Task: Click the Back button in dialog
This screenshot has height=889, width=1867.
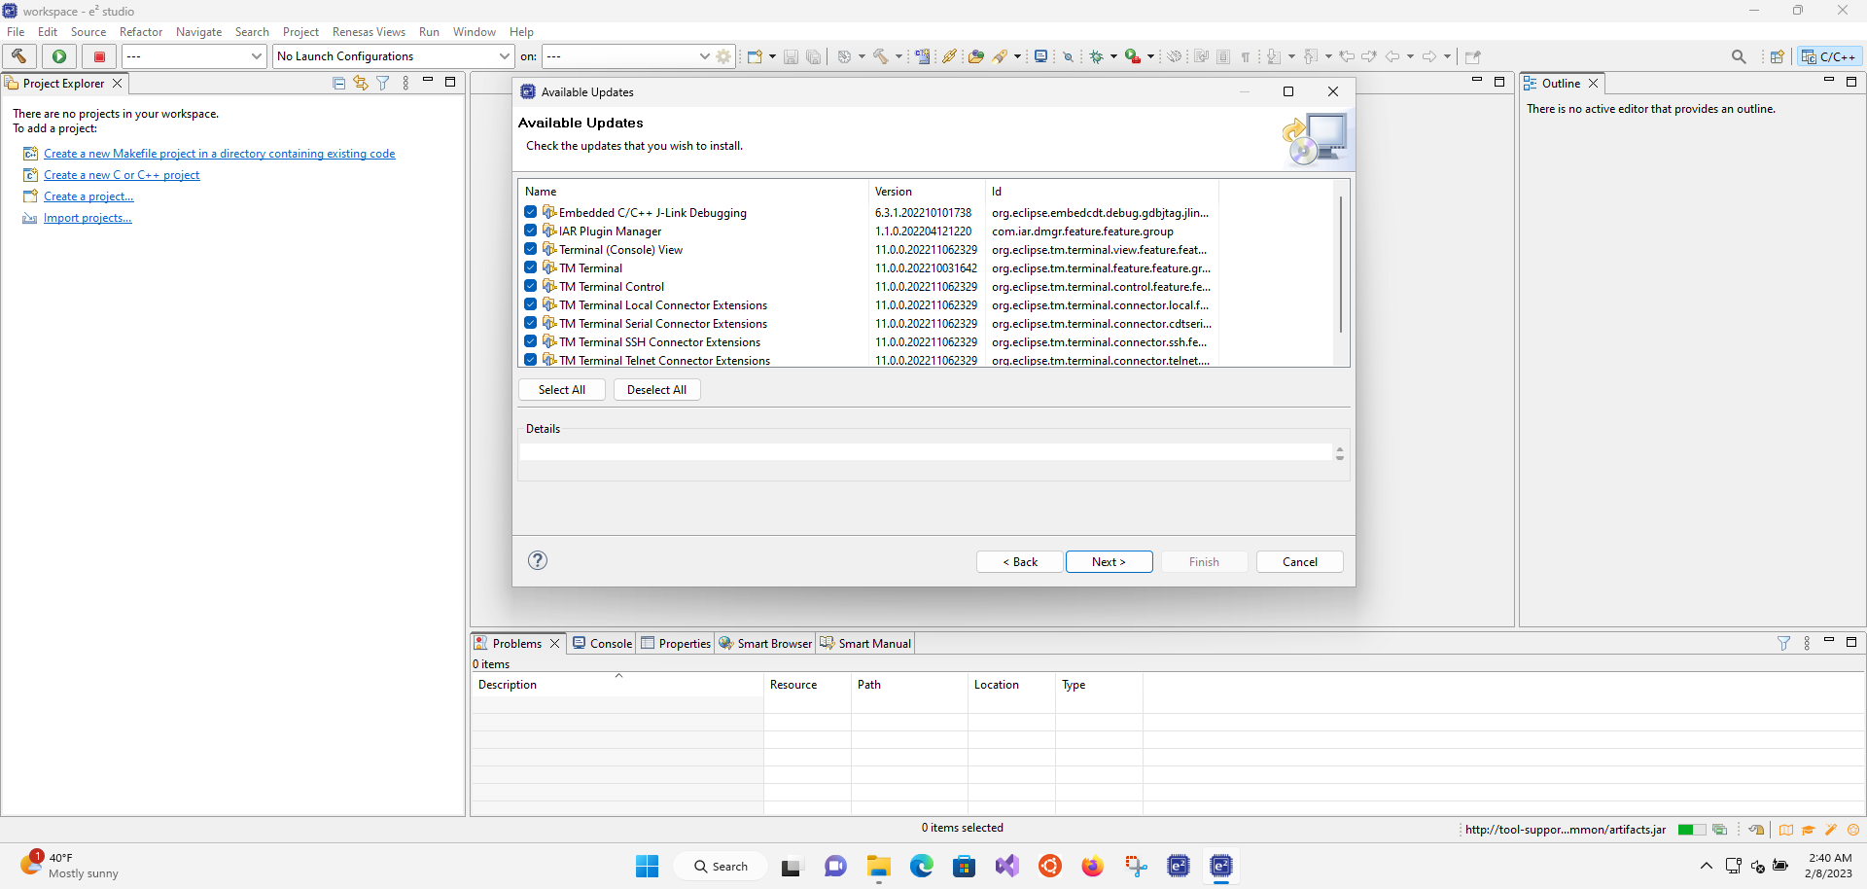Action: click(x=1019, y=561)
